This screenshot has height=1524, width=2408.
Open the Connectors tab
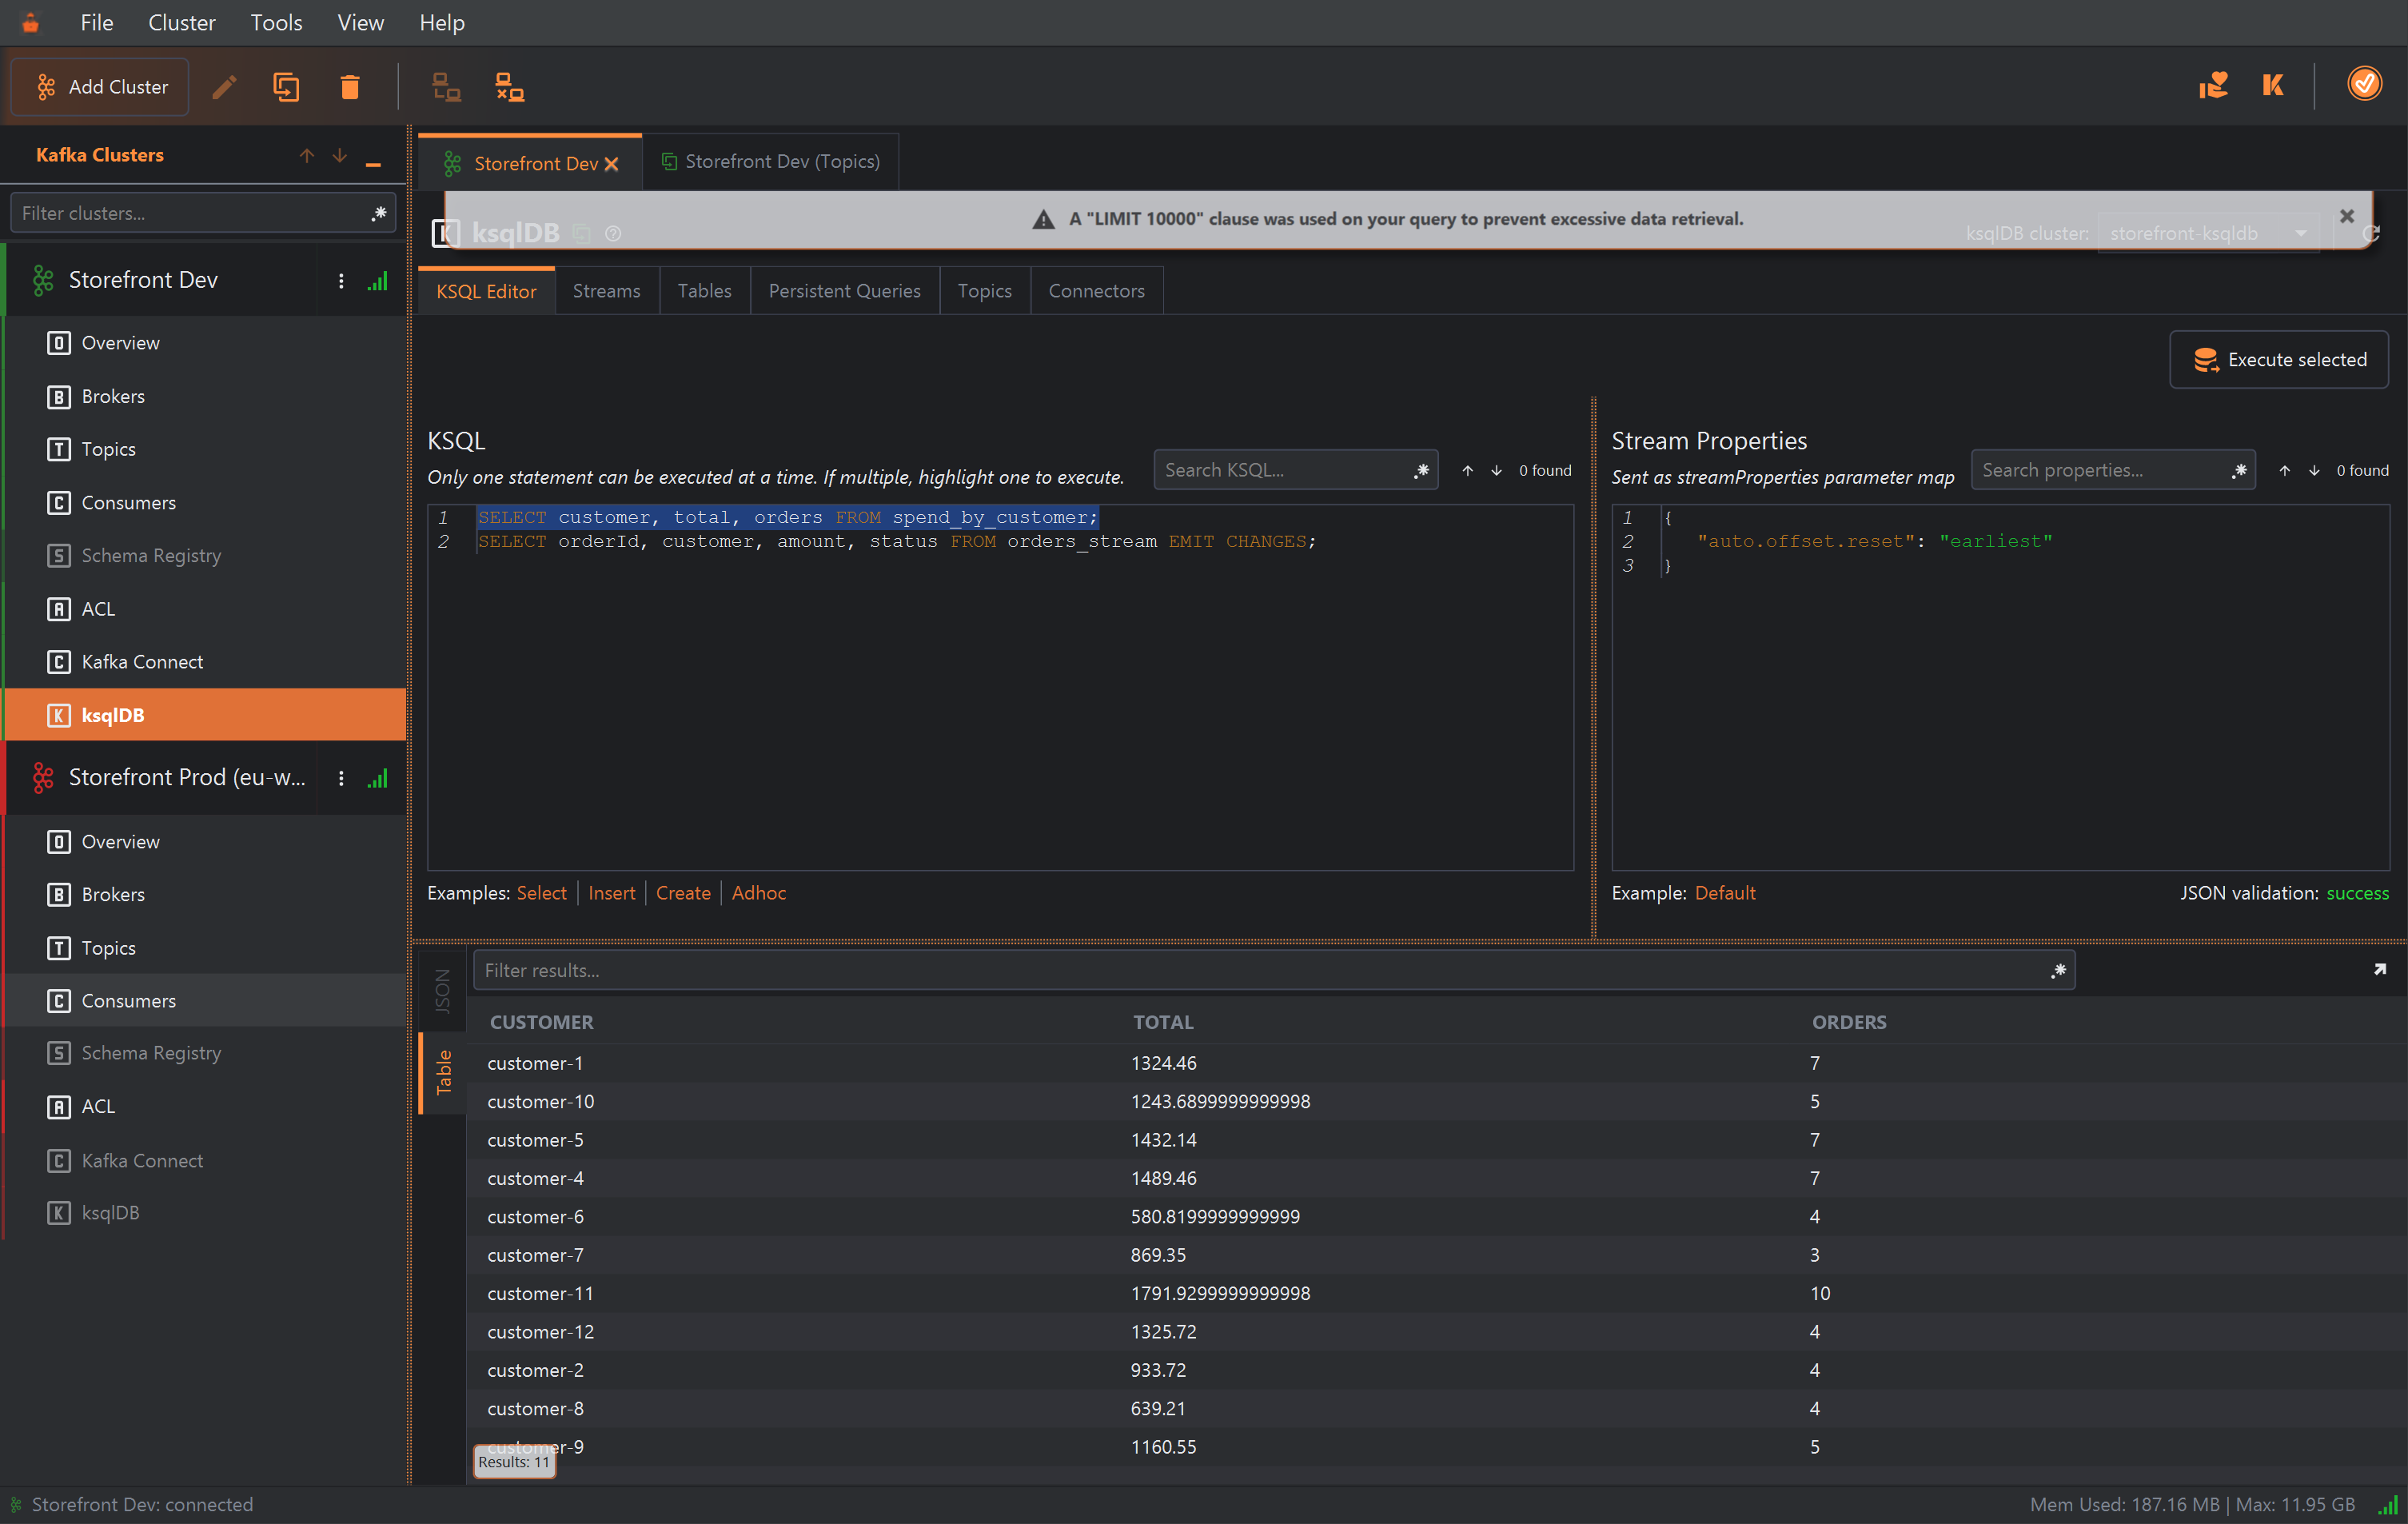click(x=1096, y=291)
